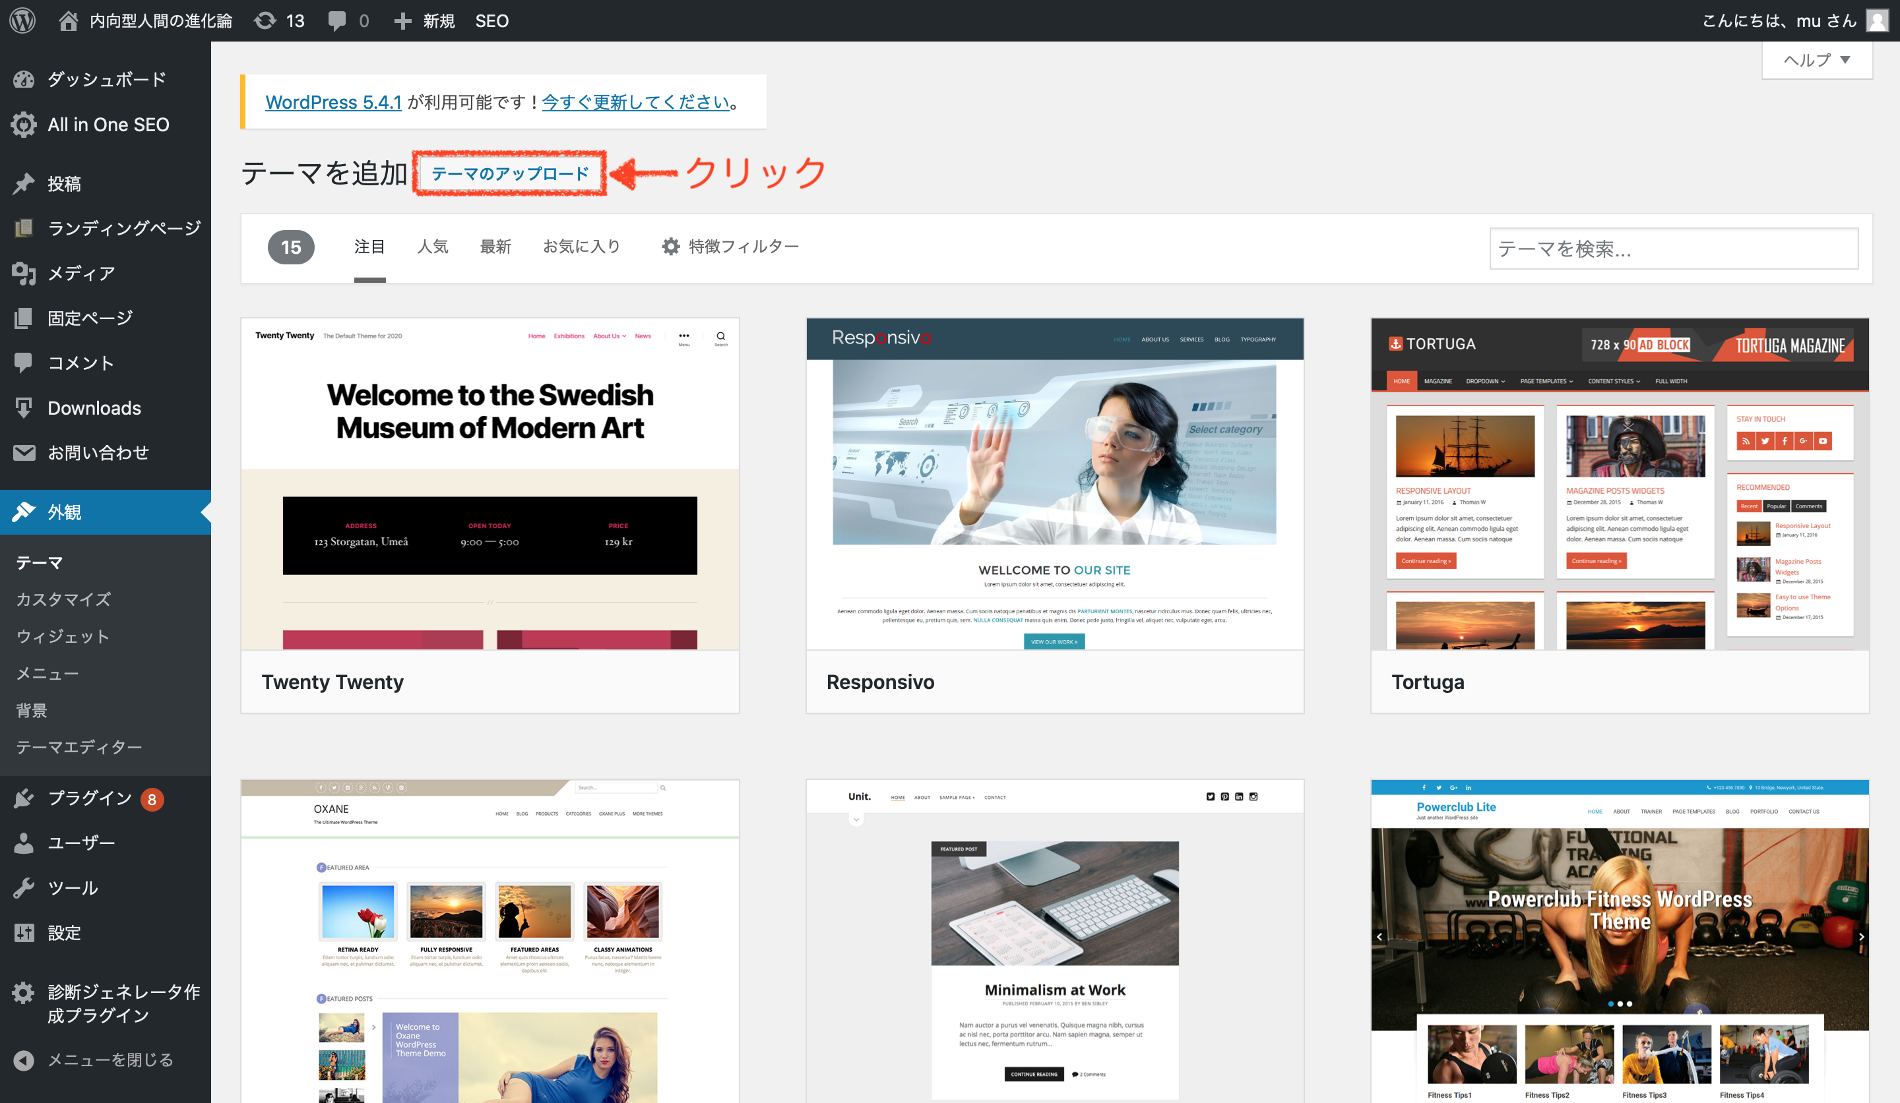Click the 今すぐ更新してください link

pos(635,102)
